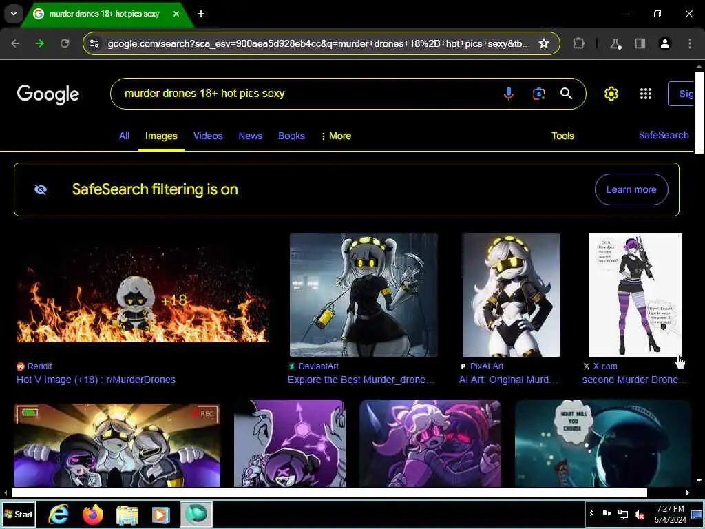
Task: Open a new browser tab
Action: click(x=201, y=14)
